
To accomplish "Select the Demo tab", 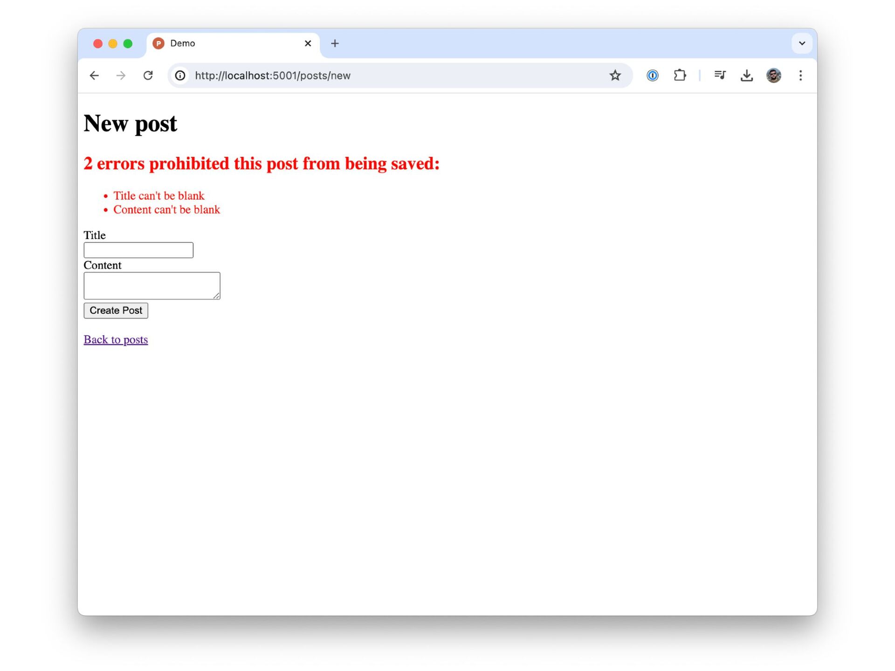I will pos(224,43).
